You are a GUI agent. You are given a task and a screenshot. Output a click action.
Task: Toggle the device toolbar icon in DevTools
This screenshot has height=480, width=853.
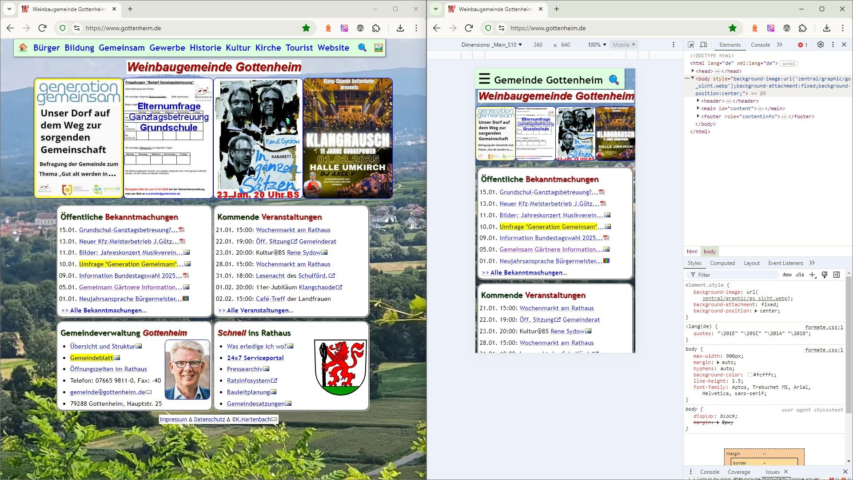click(703, 44)
